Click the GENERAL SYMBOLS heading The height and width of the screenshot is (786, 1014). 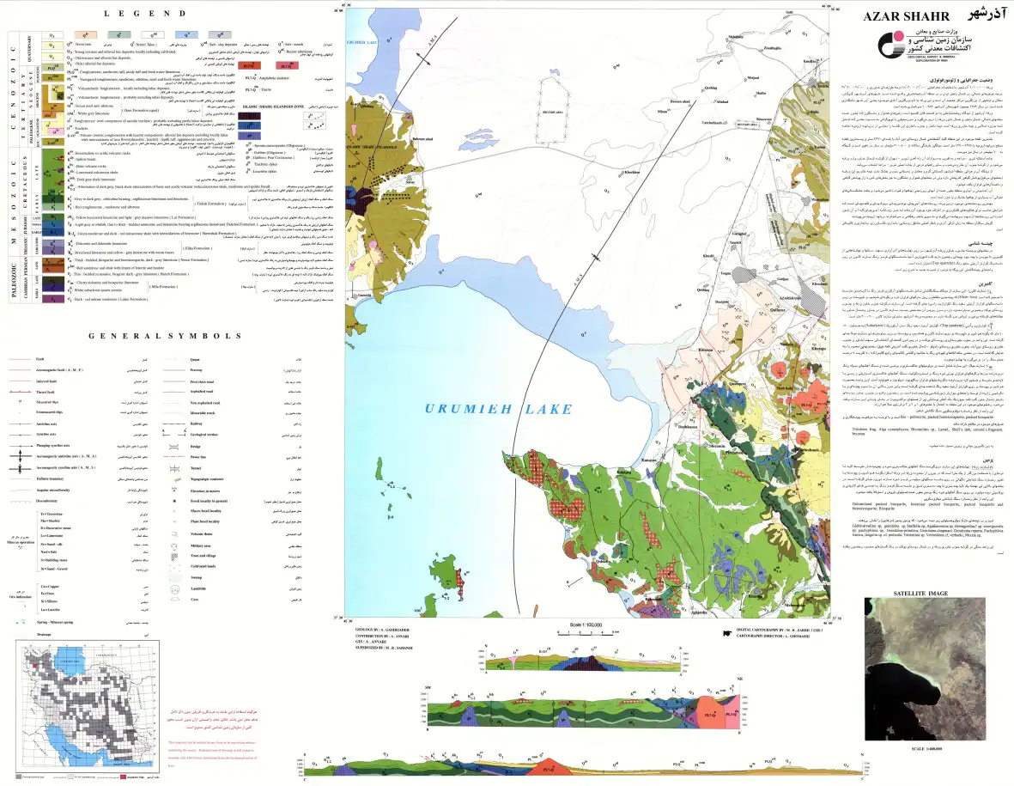[x=165, y=336]
